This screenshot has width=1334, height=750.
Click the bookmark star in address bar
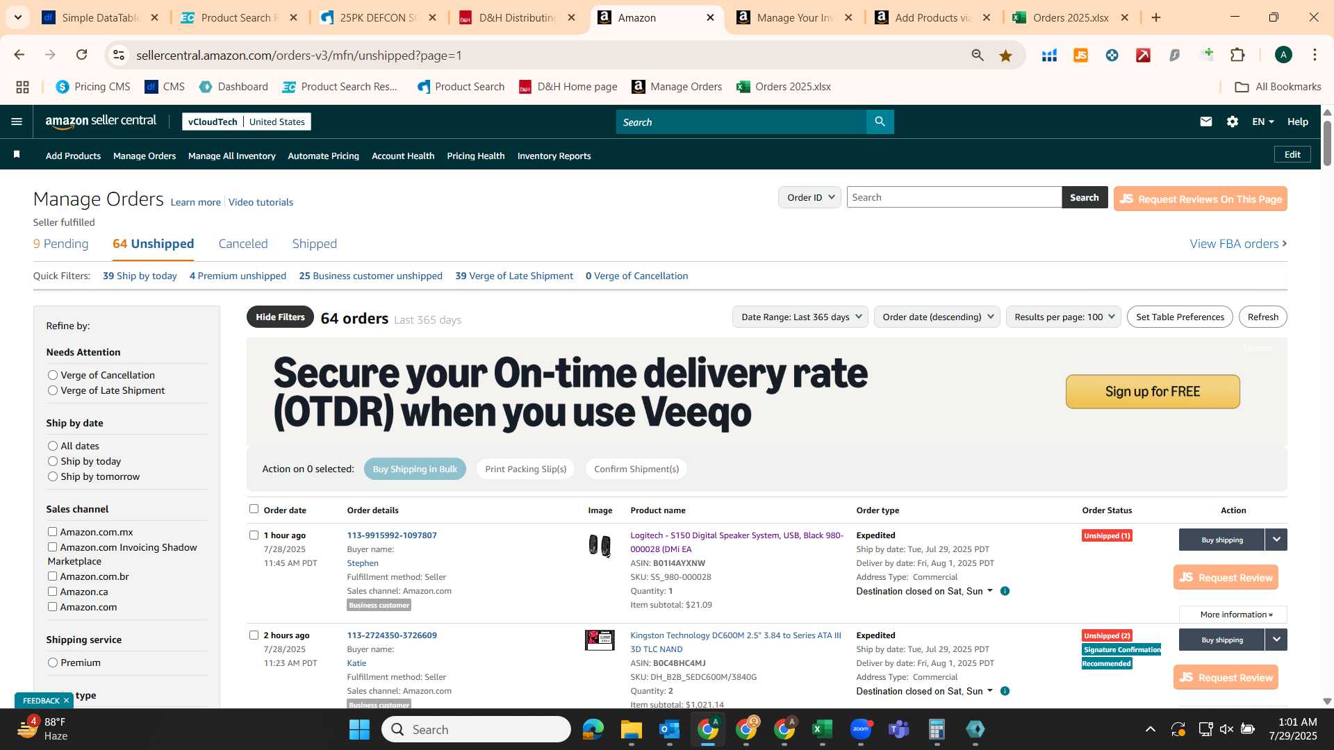coord(1005,56)
